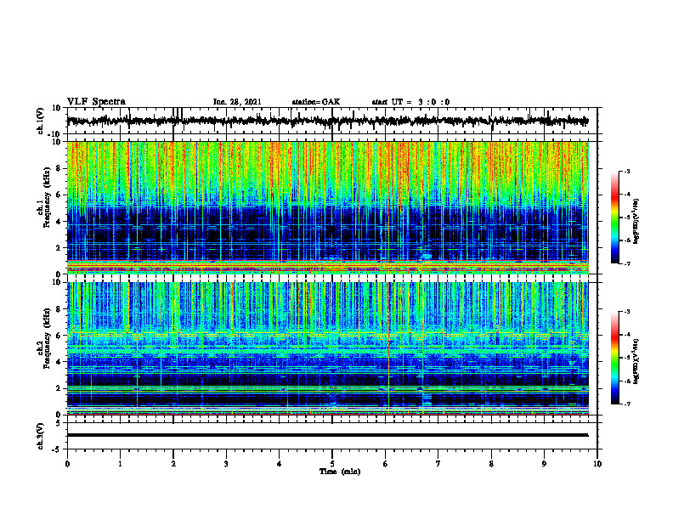Select the ch.2 color bar log(PSD) label
Viewport: 673px width, 520px height.
[636, 361]
